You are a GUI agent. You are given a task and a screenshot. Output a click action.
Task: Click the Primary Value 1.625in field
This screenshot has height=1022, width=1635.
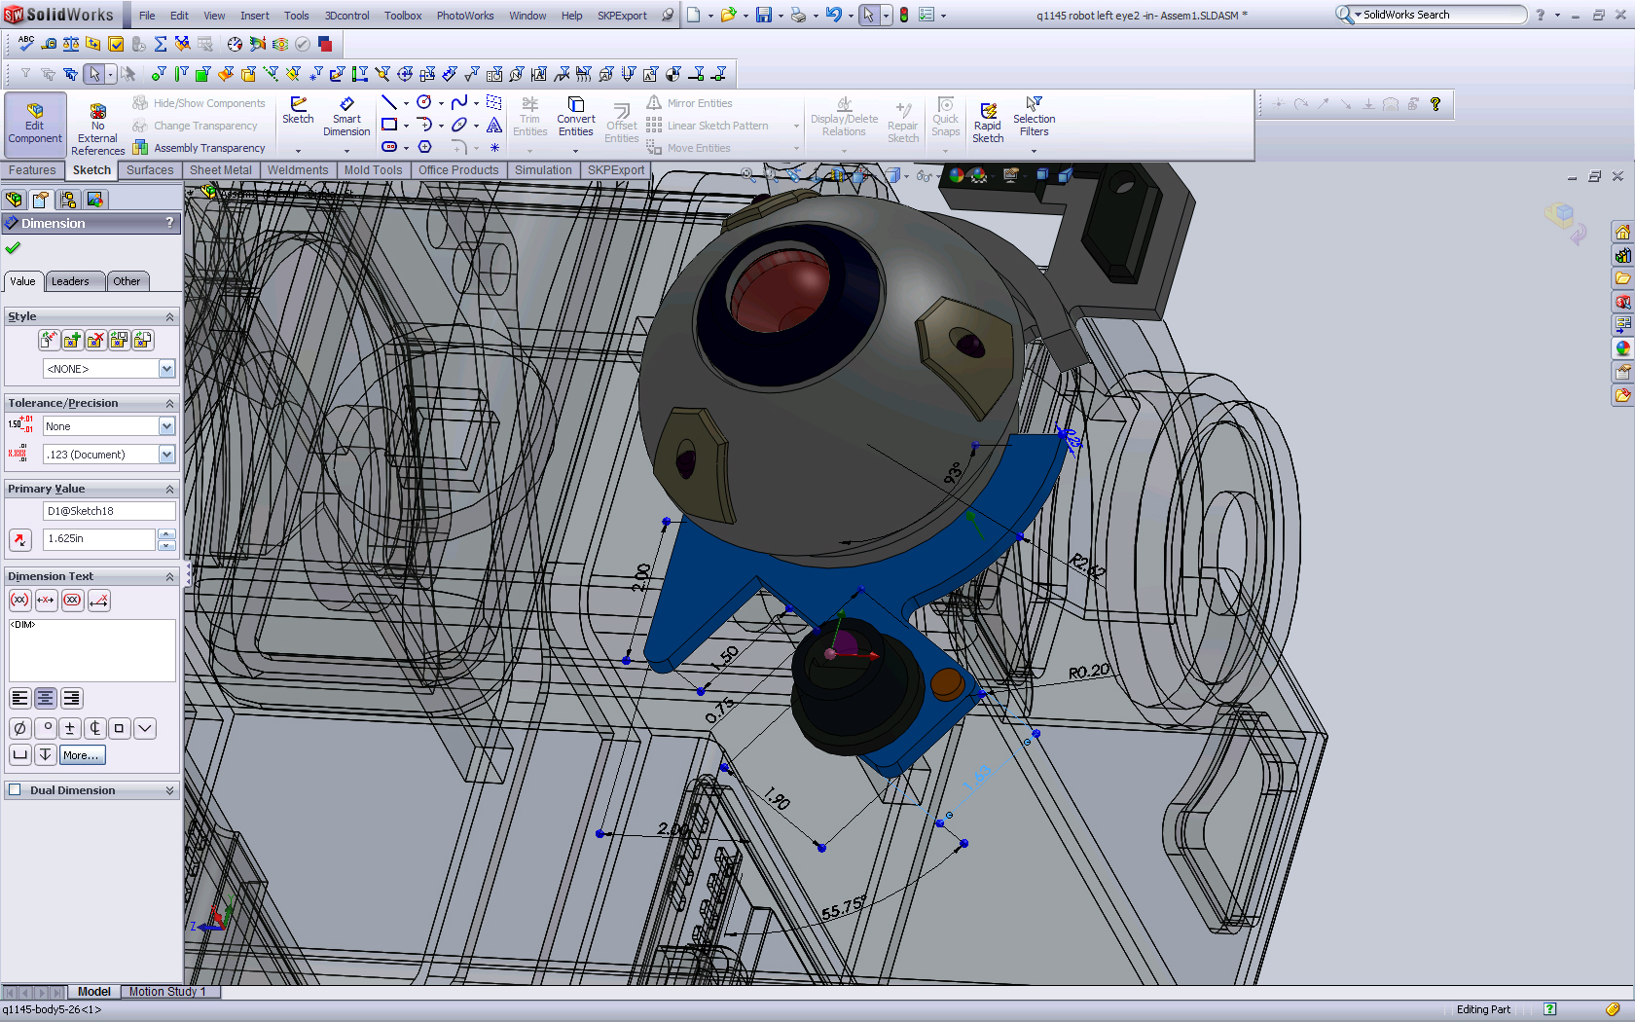point(98,539)
